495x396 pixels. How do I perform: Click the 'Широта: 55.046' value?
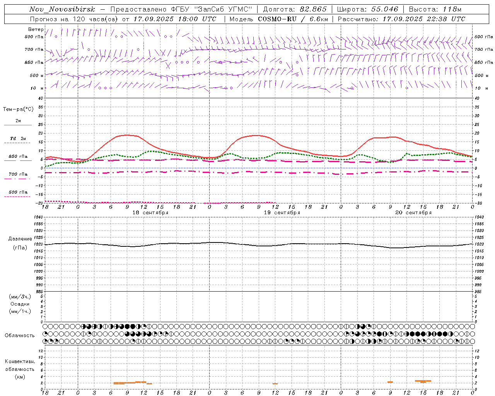click(x=367, y=10)
